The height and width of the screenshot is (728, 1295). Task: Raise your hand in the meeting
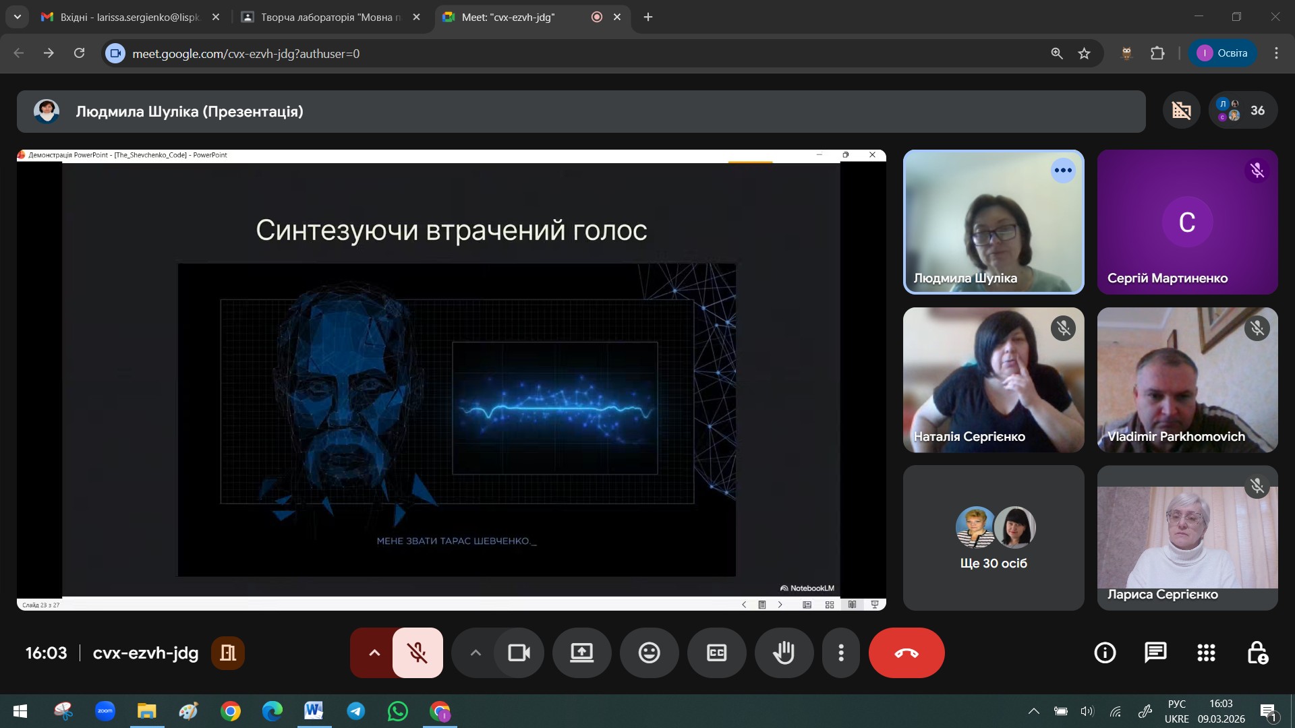(784, 653)
